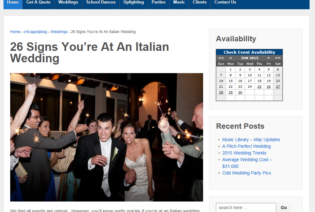
Task: Jump back one year in calendar
Action: pyautogui.click(x=221, y=58)
